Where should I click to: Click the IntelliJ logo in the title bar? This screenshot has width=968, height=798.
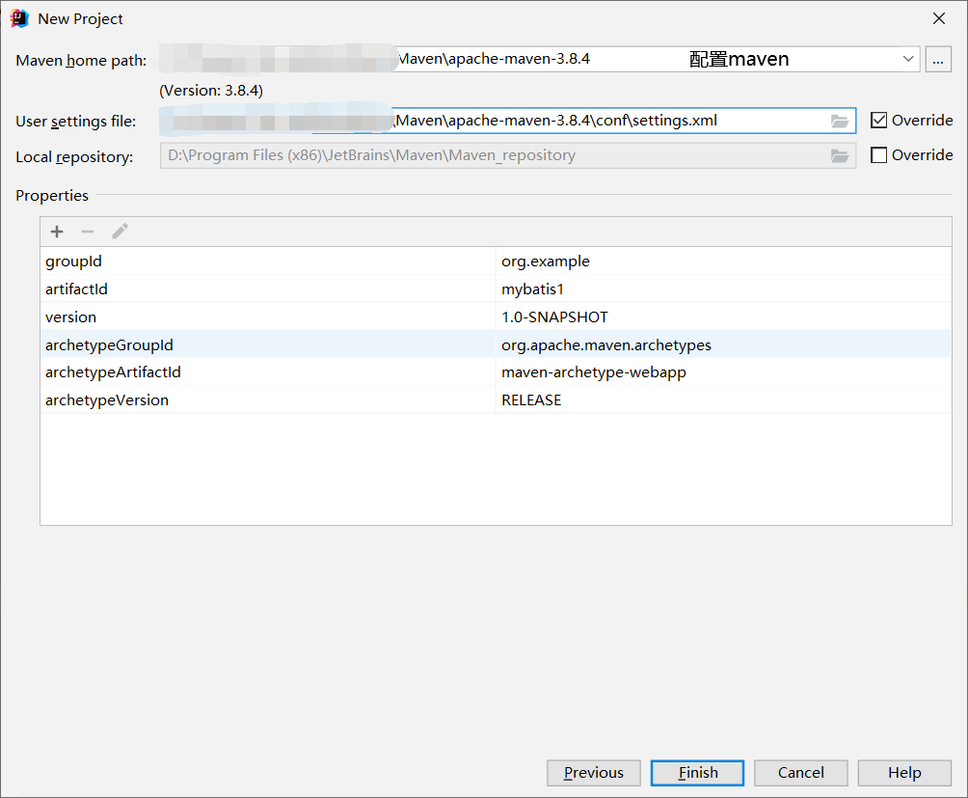coord(17,17)
